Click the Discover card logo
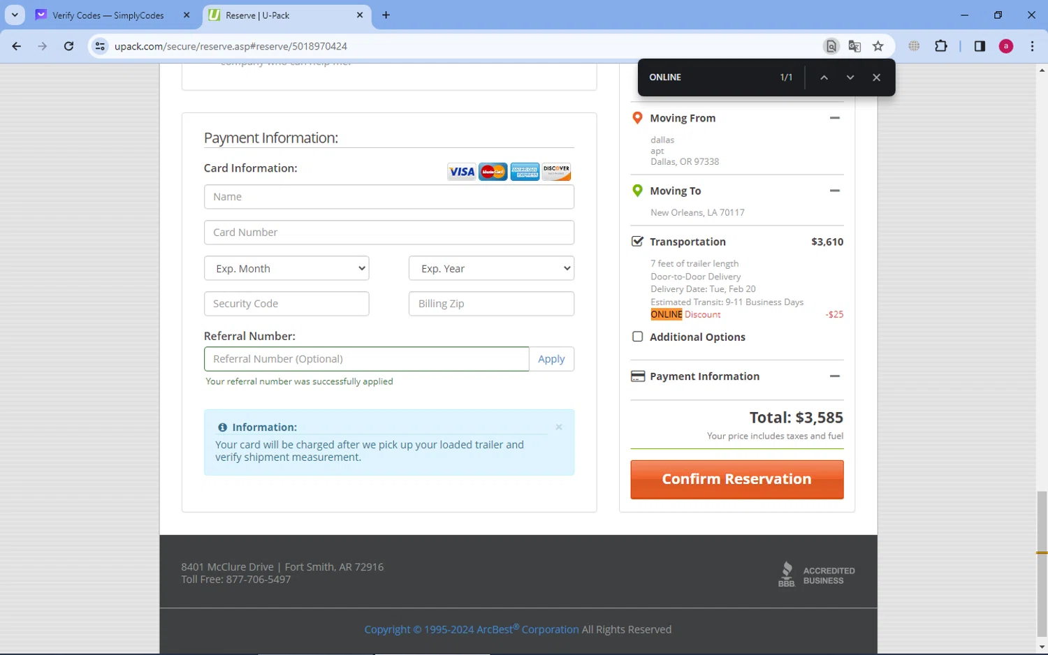The height and width of the screenshot is (655, 1048). (556, 172)
